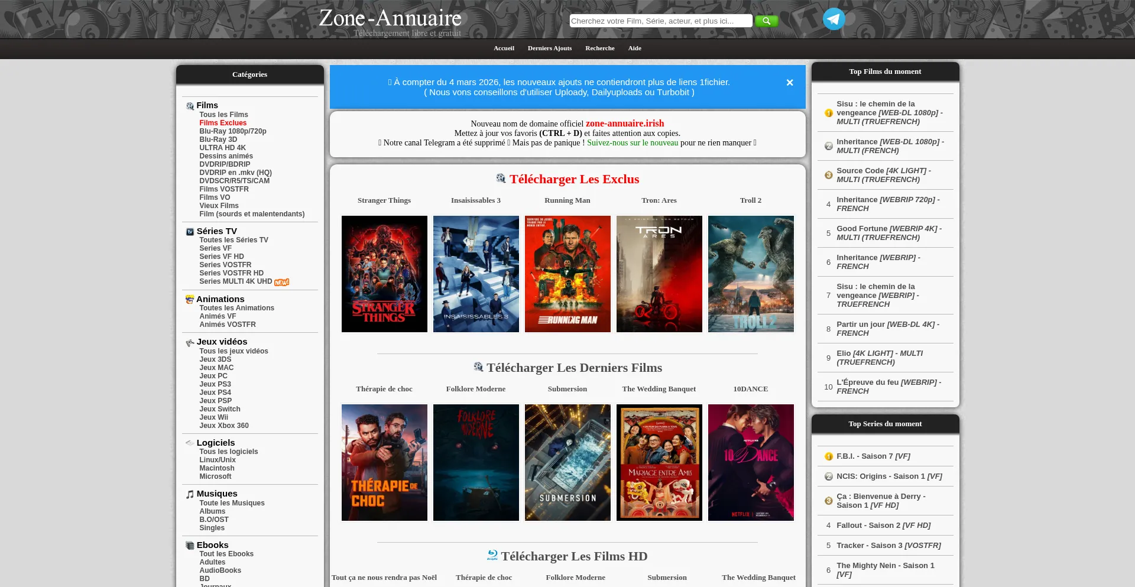Open The Wedding Banquet poster
The height and width of the screenshot is (587, 1135).
click(659, 462)
